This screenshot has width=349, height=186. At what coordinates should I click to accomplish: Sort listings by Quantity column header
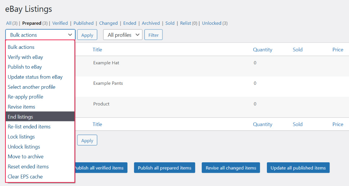click(x=263, y=50)
